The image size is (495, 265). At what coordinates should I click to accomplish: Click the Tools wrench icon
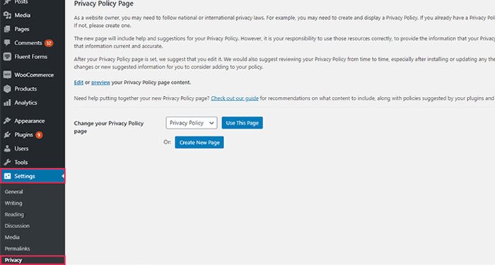[x=7, y=163]
